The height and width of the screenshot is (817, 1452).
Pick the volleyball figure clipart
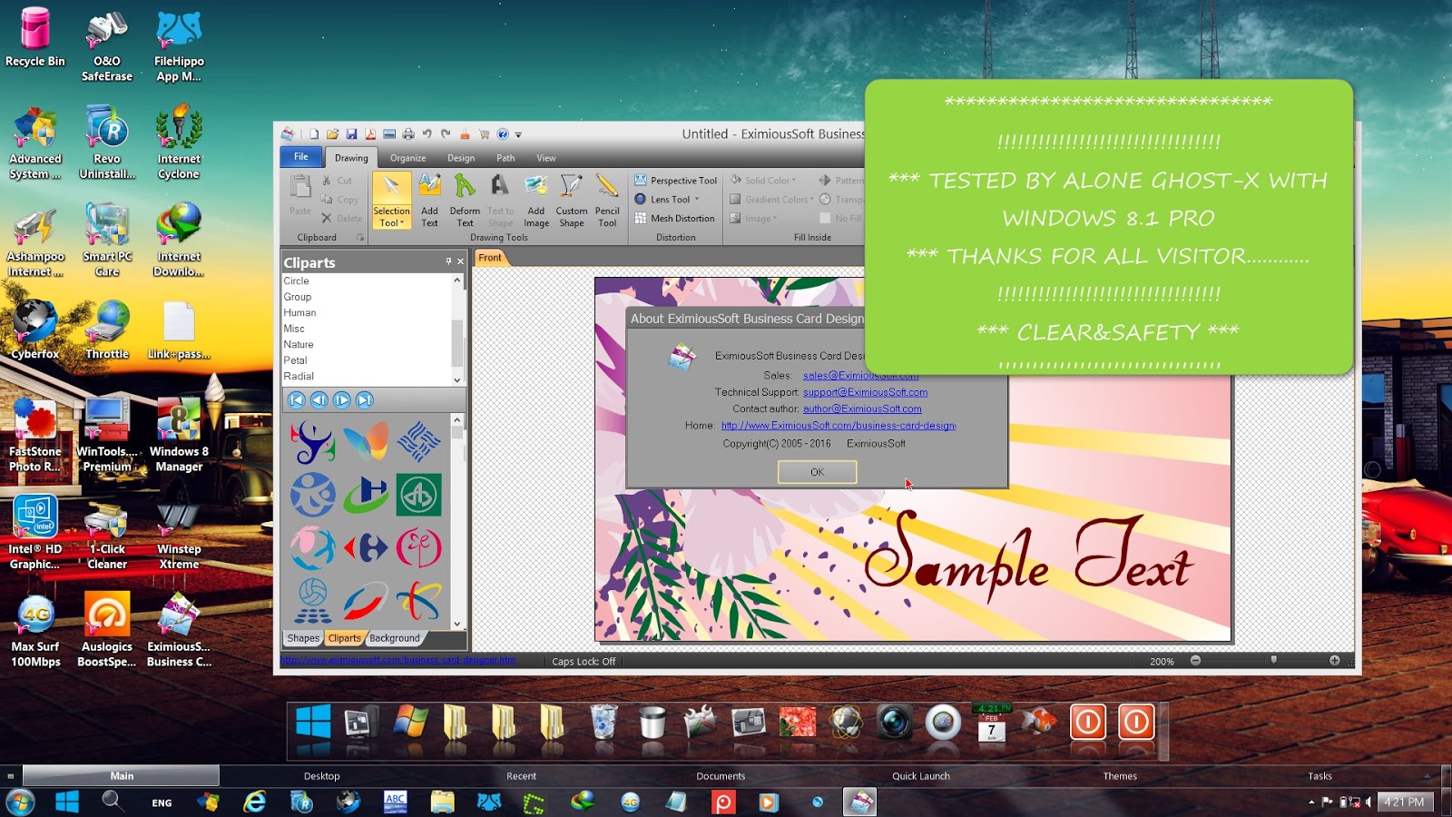tap(313, 600)
